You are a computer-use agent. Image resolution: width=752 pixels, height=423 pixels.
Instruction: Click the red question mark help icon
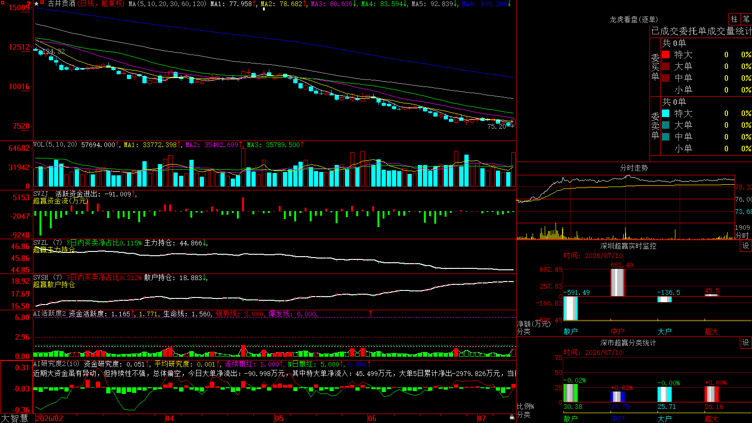click(x=29, y=4)
